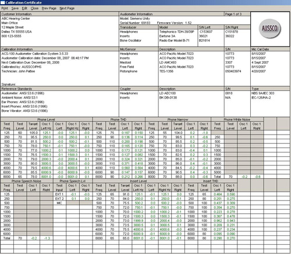Viewport: 291px width, 254px height.
Task: Select LD AEC100 coupler description
Action: (x=168, y=93)
